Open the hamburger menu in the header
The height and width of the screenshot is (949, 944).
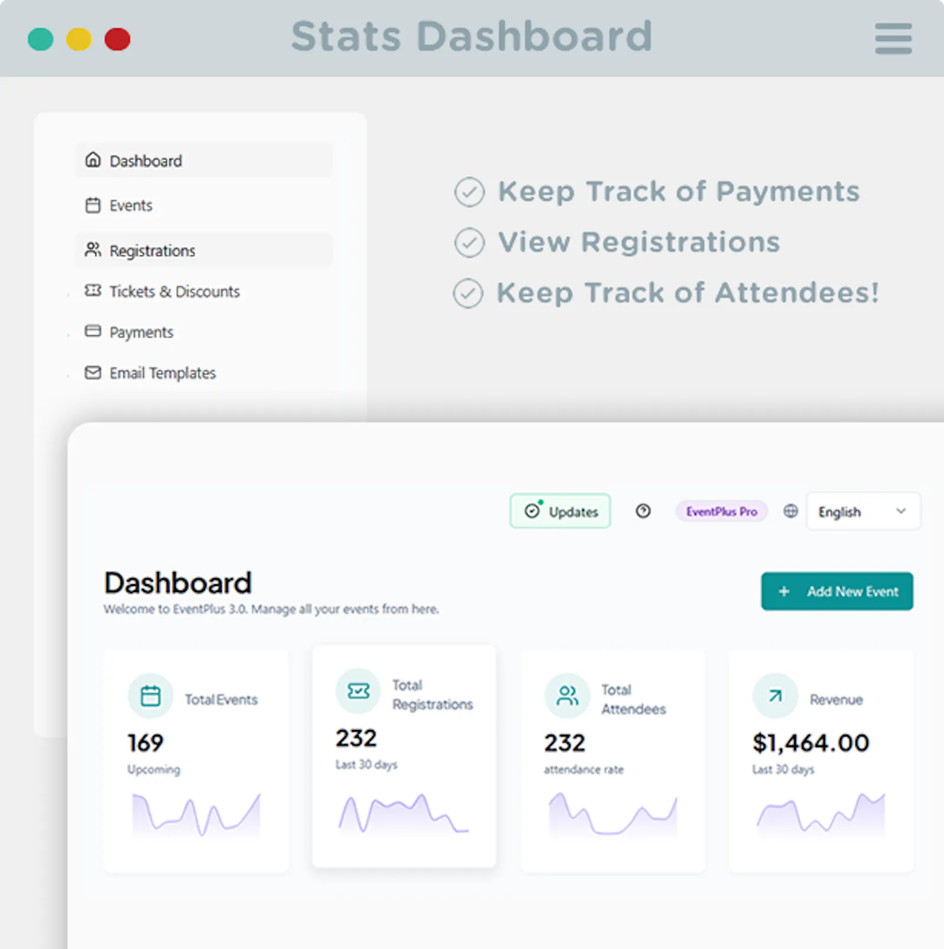(x=893, y=38)
